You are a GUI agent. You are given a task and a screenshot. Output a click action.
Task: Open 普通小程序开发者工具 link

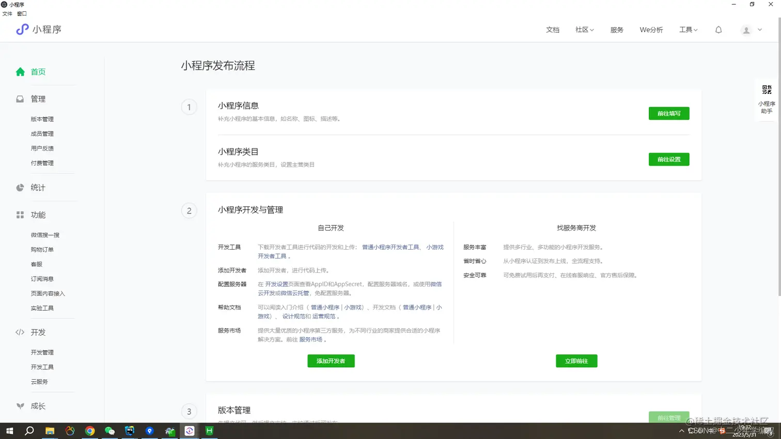(390, 248)
